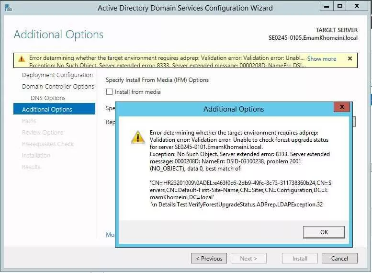372x273 pixels.
Task: Dismiss the yellow warning banner with its X
Action: click(x=349, y=58)
